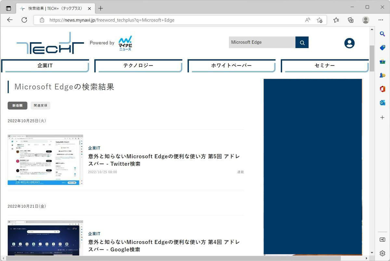The height and width of the screenshot is (261, 390).
Task: Open sidebar settings gear
Action: tap(383, 253)
